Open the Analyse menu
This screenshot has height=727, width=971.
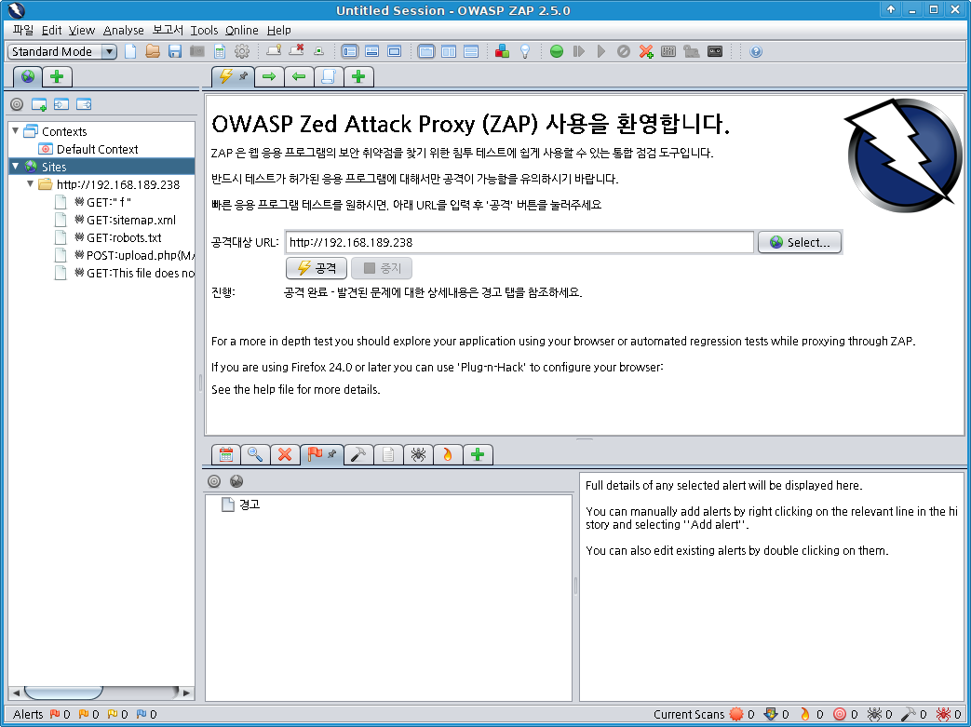[x=123, y=30]
